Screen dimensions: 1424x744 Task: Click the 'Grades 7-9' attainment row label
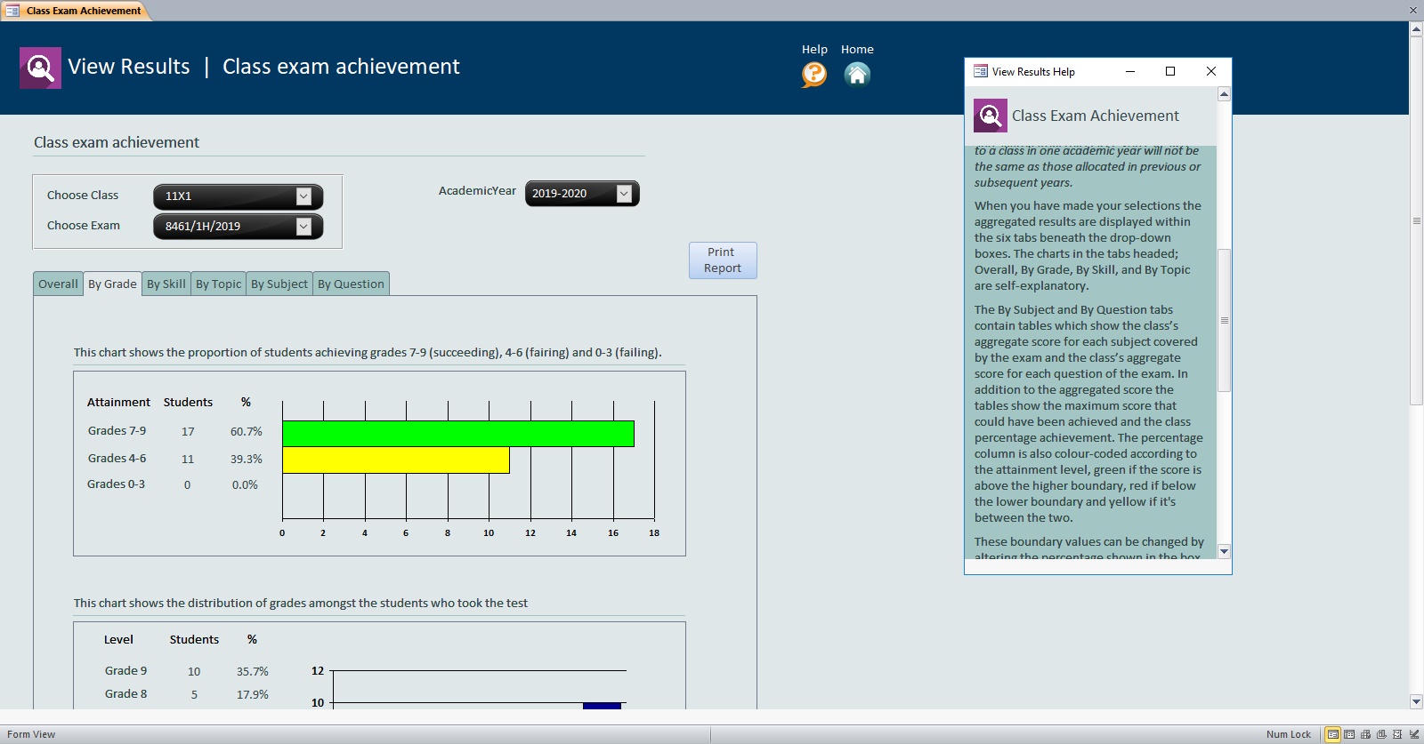[117, 431]
